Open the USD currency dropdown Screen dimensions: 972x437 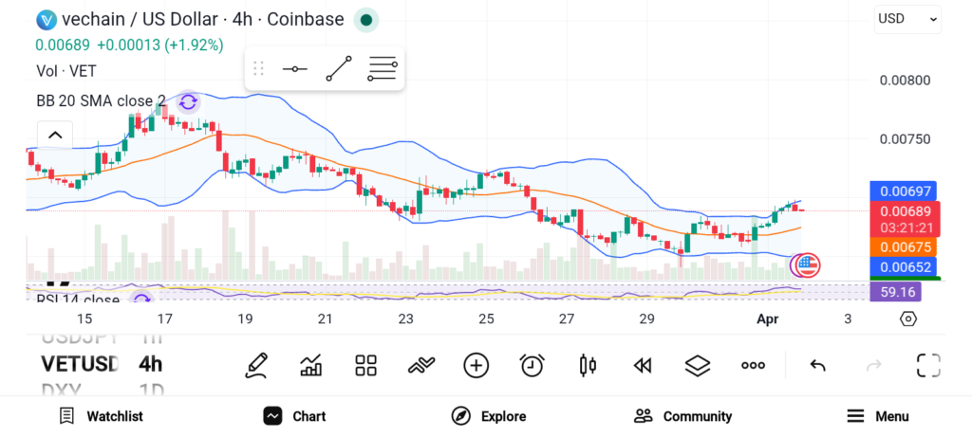(907, 18)
